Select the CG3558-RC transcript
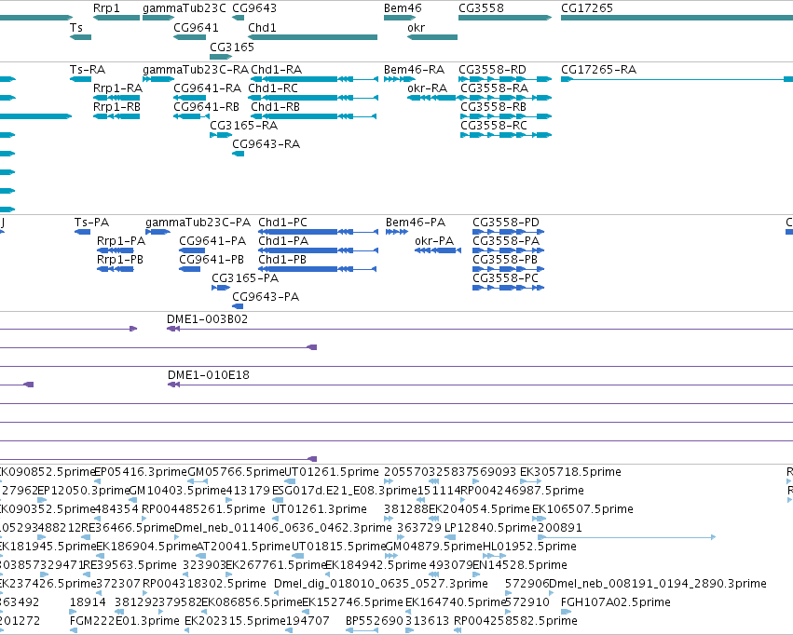Image resolution: width=793 pixels, height=635 pixels. coord(506,135)
